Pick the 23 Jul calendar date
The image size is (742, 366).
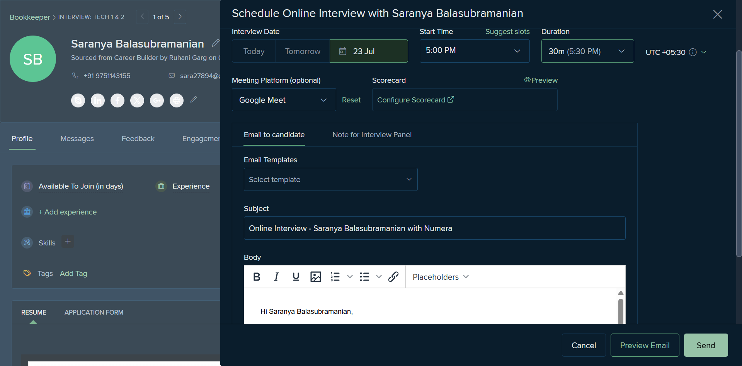(369, 51)
